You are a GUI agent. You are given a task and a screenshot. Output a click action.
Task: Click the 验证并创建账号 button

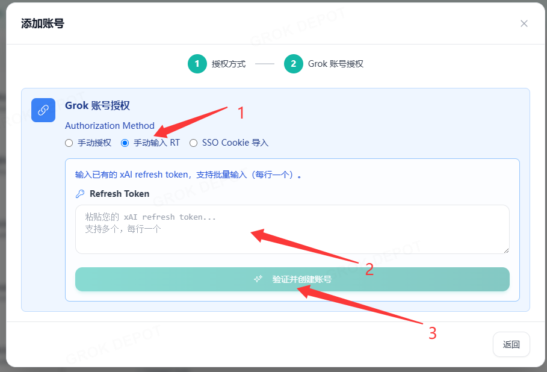[x=292, y=279]
